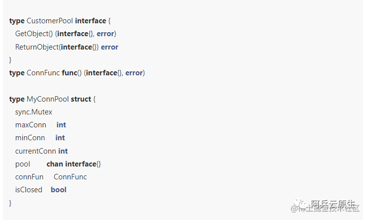The width and height of the screenshot is (367, 220).
Task: Click the connFun field name
Action: point(29,177)
